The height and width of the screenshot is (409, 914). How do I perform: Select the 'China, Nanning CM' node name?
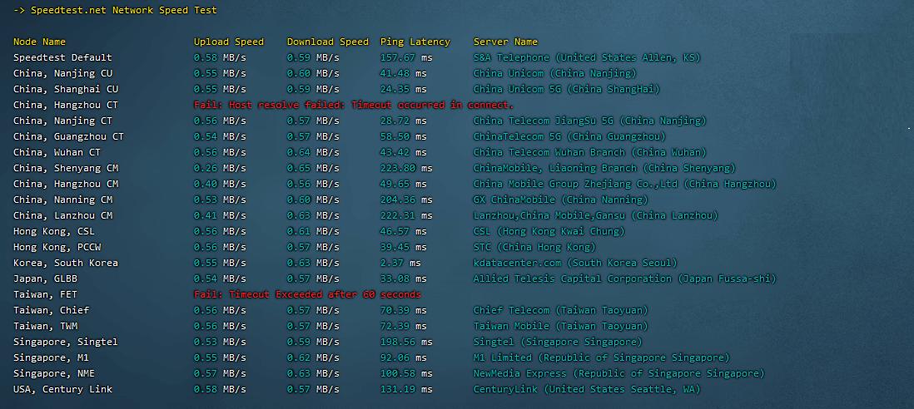click(x=62, y=200)
